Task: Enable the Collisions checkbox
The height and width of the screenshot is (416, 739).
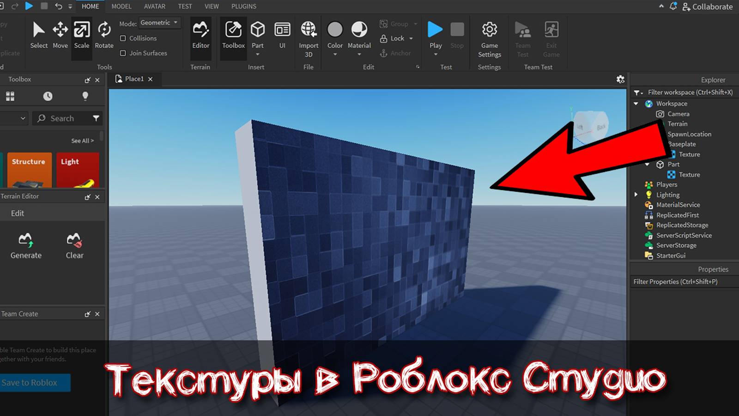Action: point(123,38)
